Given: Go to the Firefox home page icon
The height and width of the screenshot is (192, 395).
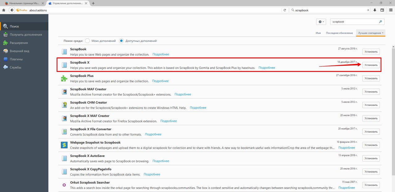Looking at the screenshot, I should [x=4, y=10].
